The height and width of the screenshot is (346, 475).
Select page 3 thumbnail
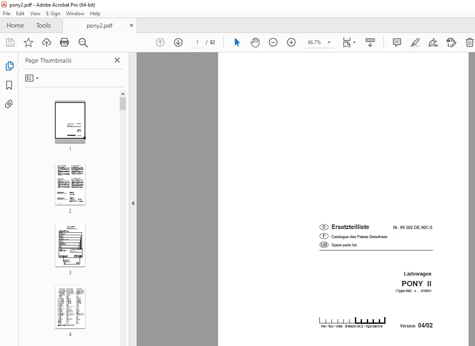tap(70, 245)
